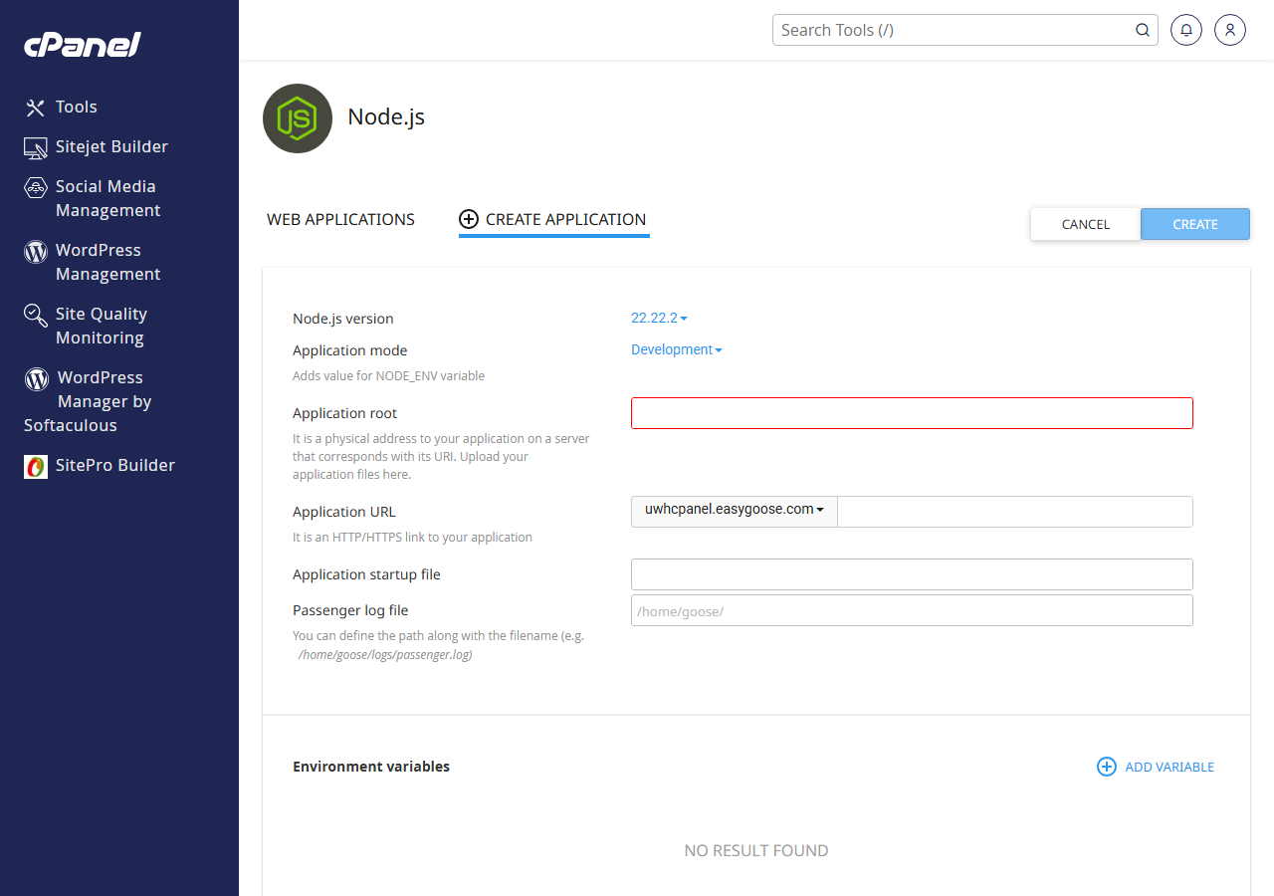Click the Site Quality Monitoring icon
Image resolution: width=1274 pixels, height=896 pixels.
36,315
